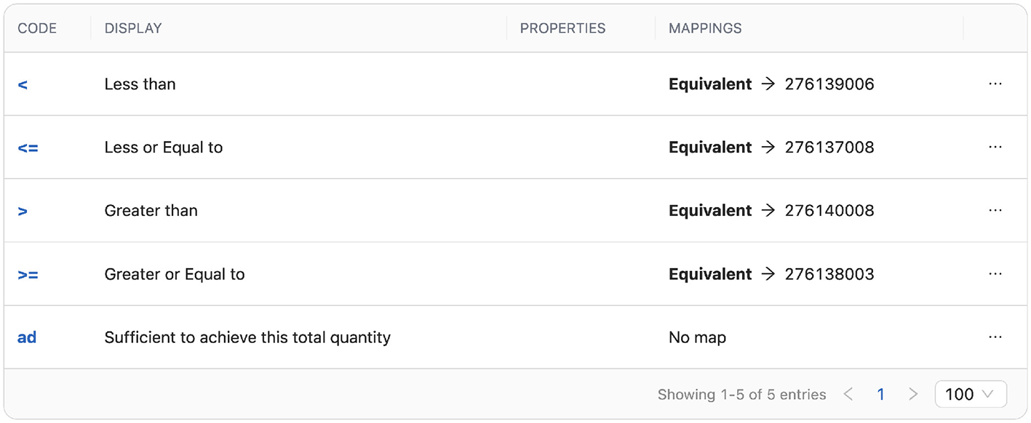
Task: Expand the 100 page size dropdown
Action: [x=970, y=394]
